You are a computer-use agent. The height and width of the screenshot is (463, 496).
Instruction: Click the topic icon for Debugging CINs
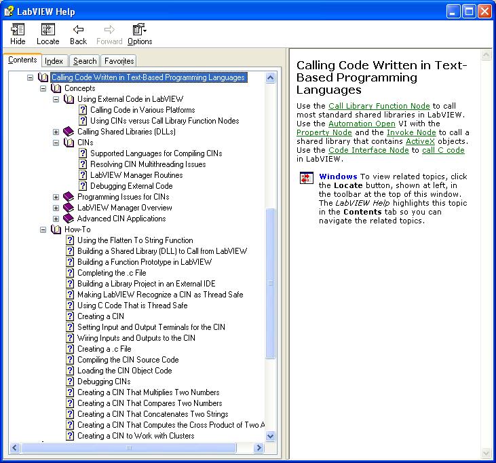(x=70, y=382)
